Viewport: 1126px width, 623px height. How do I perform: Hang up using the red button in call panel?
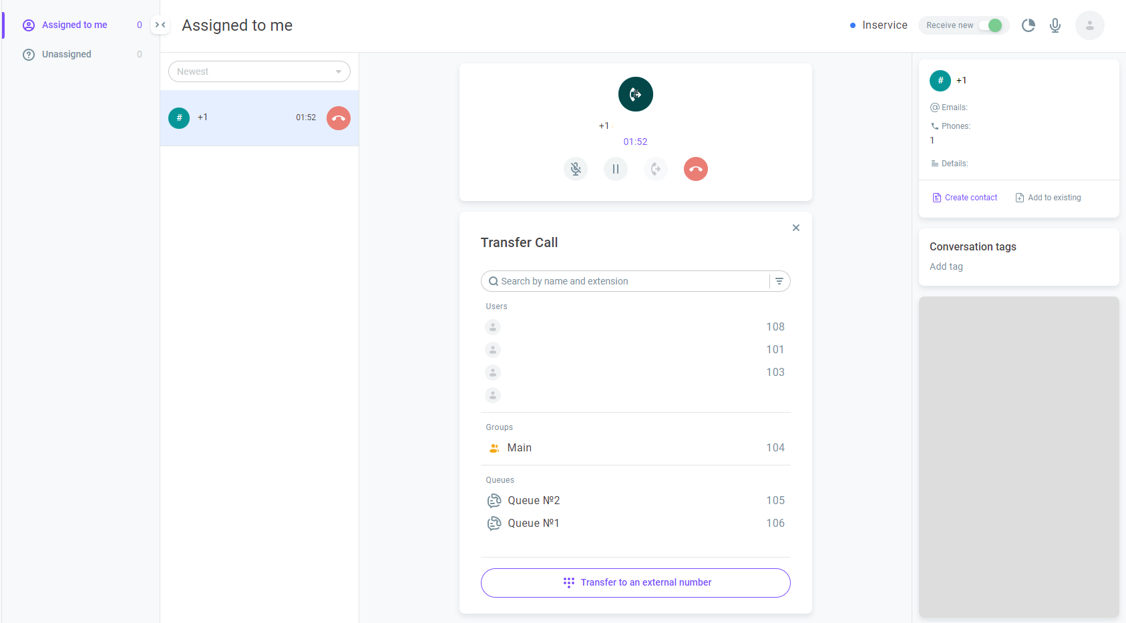click(x=696, y=169)
